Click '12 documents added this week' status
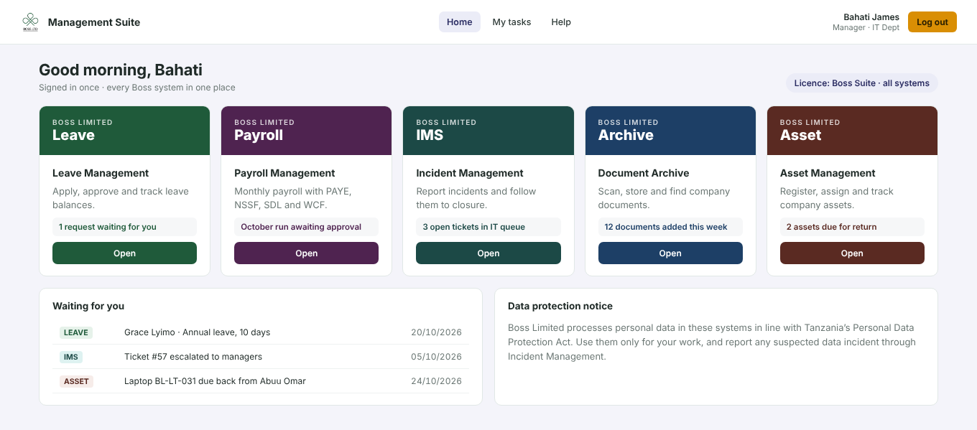 click(x=670, y=227)
